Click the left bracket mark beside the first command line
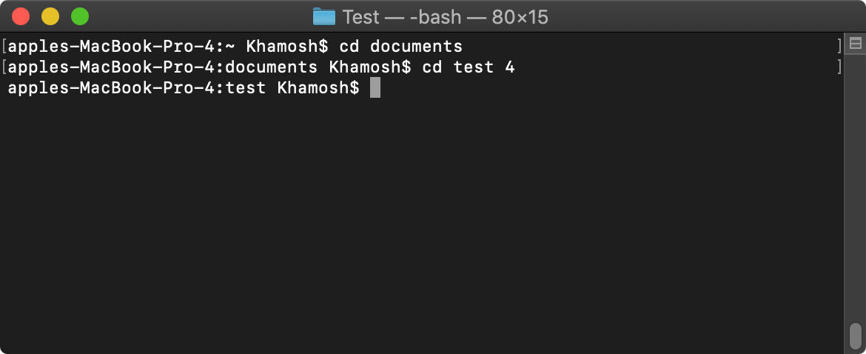This screenshot has width=866, height=354. tap(4, 46)
